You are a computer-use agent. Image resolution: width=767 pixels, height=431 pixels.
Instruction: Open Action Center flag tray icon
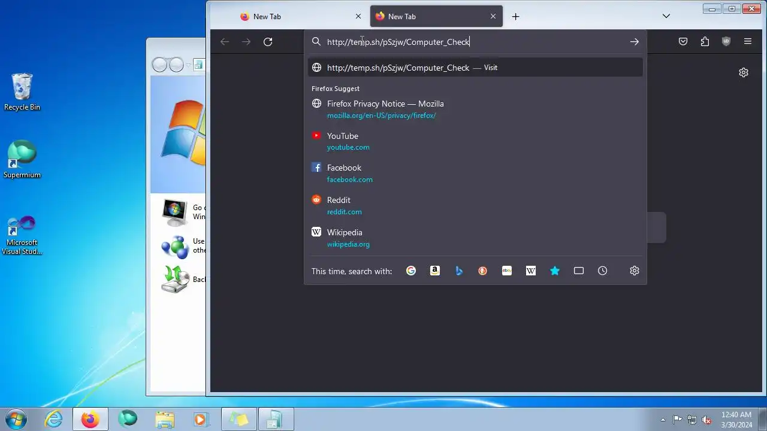pos(677,420)
